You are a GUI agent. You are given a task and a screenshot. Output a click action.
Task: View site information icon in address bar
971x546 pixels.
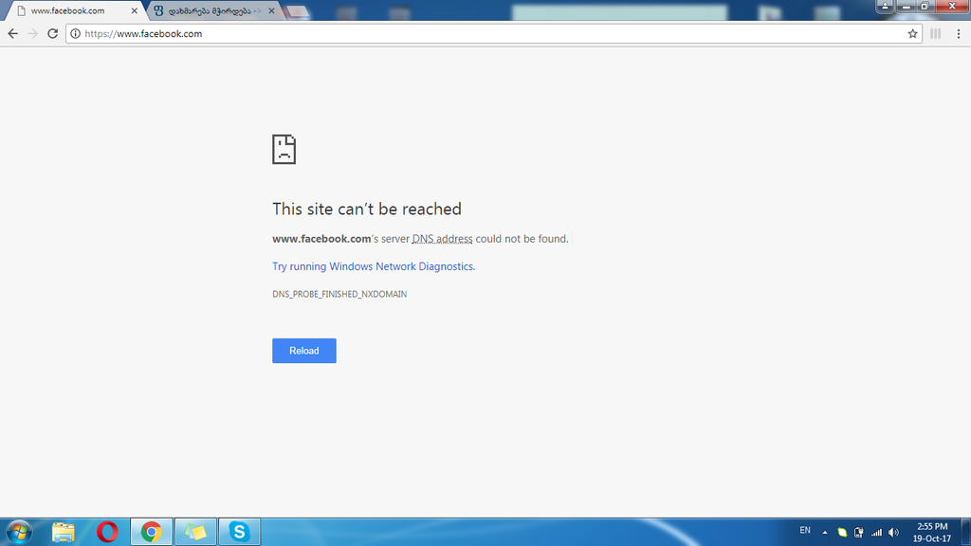(x=75, y=33)
